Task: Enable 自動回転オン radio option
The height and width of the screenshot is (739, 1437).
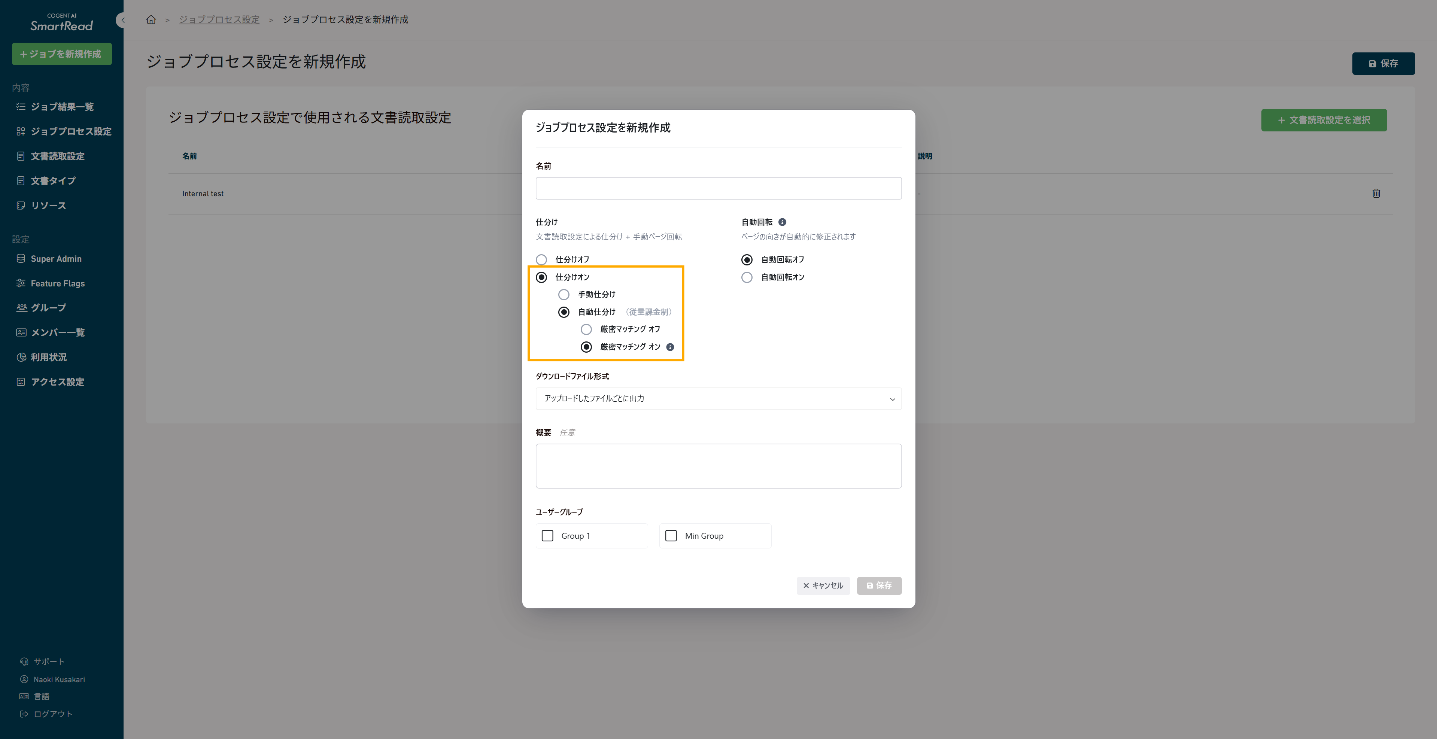Action: coord(746,277)
